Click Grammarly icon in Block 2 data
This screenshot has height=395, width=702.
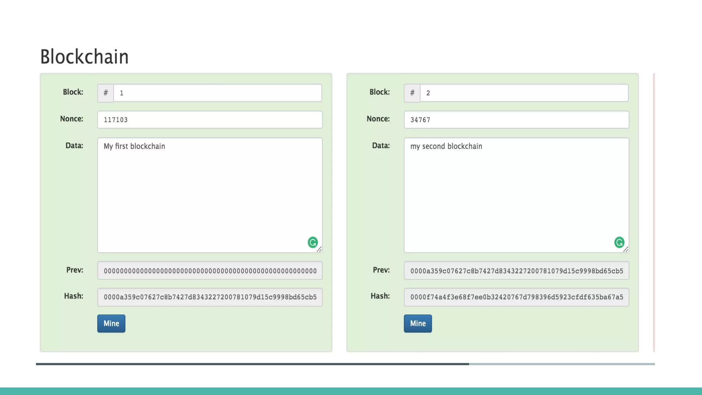[x=619, y=242]
